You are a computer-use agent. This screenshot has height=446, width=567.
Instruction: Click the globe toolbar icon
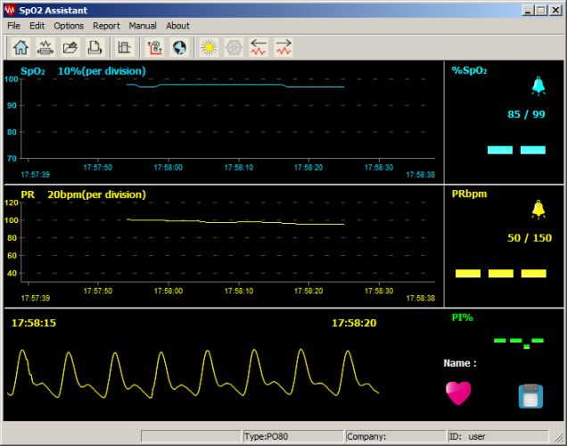[x=179, y=47]
